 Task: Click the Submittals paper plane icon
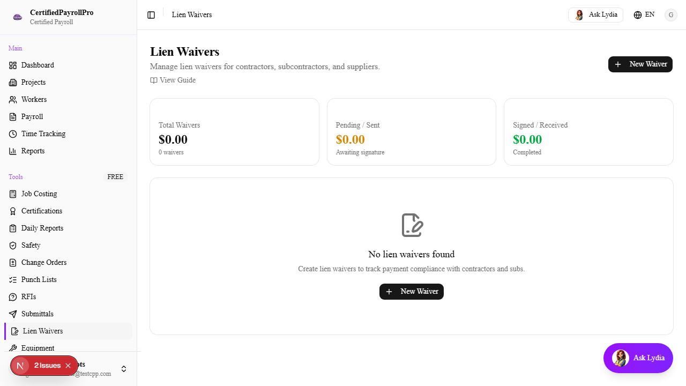pyautogui.click(x=13, y=314)
